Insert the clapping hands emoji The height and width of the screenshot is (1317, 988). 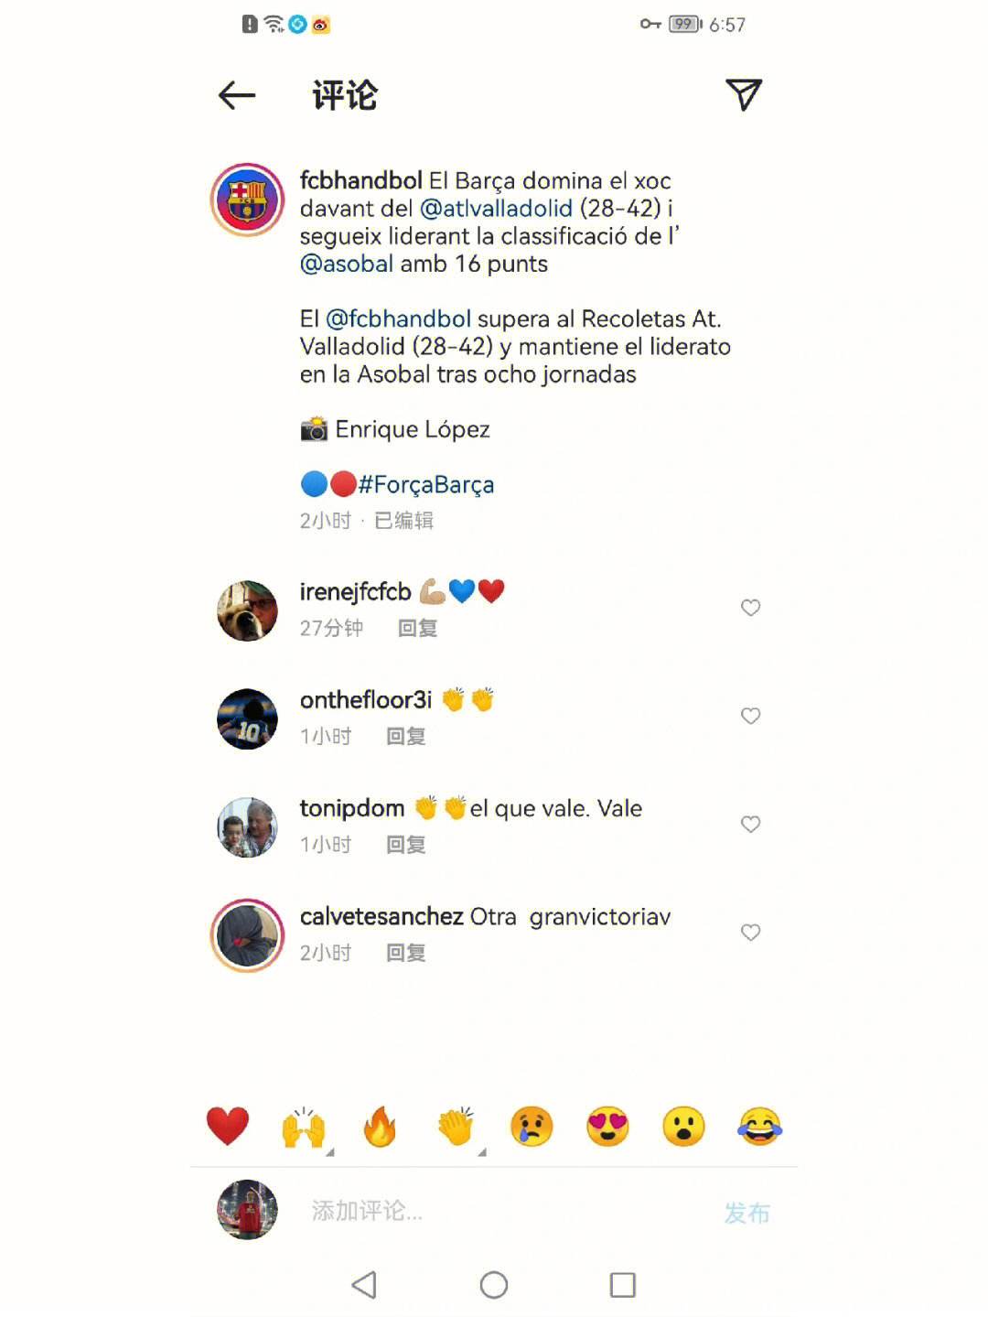[456, 1127]
